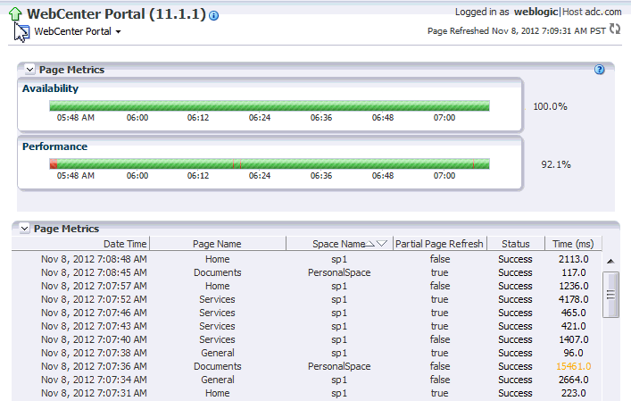The height and width of the screenshot is (401, 631).
Task: Click the 96.0 time value
Action: [x=574, y=353]
